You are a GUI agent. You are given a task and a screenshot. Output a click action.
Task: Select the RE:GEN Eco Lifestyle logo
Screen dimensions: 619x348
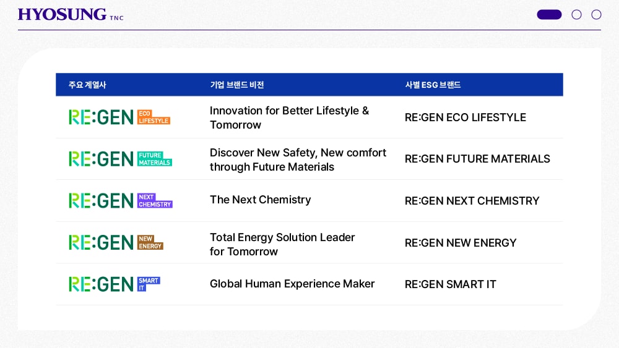point(119,117)
